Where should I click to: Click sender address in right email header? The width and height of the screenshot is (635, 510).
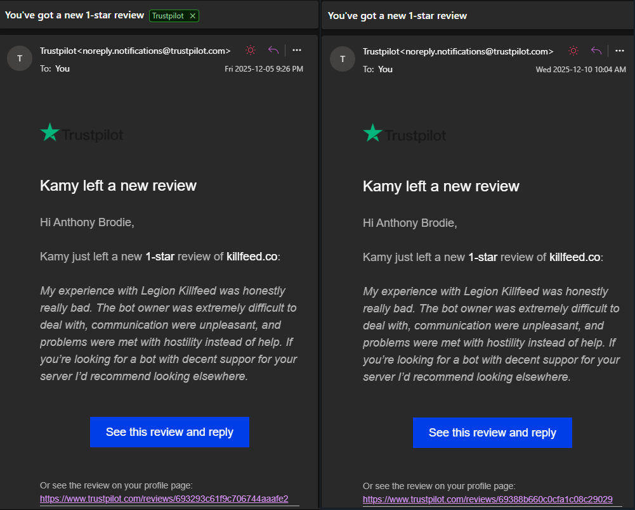[x=458, y=52]
